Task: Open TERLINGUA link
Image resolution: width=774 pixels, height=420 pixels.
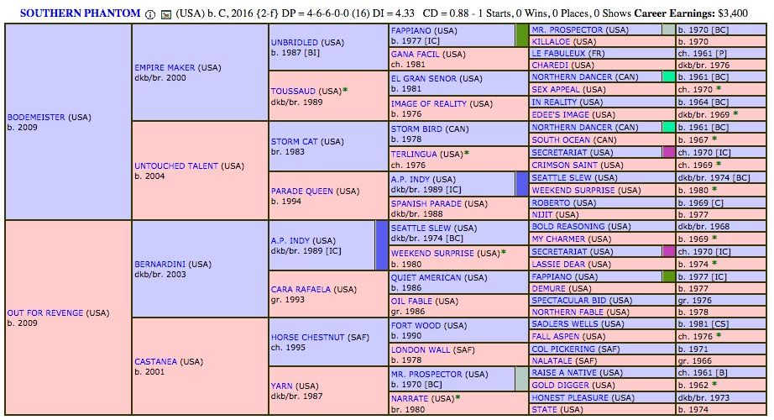Action: pyautogui.click(x=414, y=155)
